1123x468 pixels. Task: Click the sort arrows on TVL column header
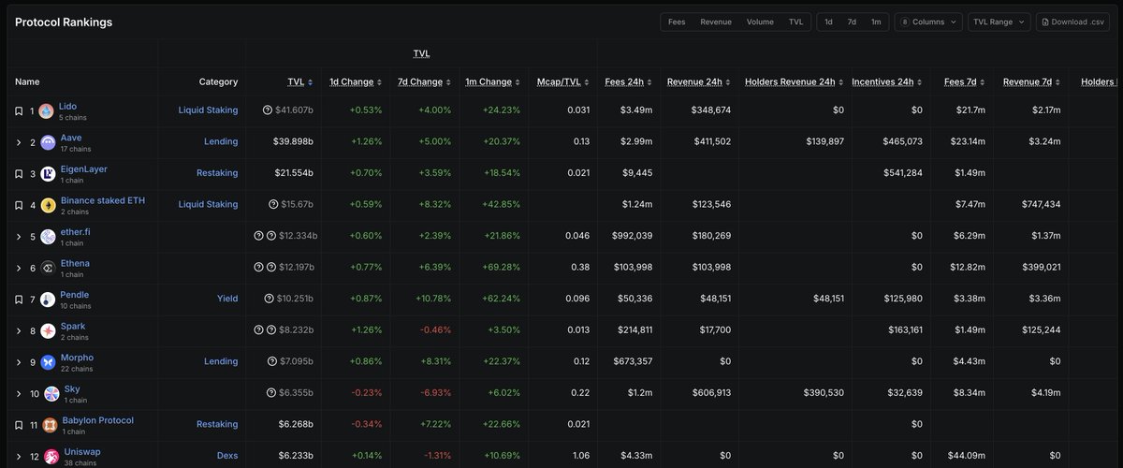pyautogui.click(x=310, y=82)
